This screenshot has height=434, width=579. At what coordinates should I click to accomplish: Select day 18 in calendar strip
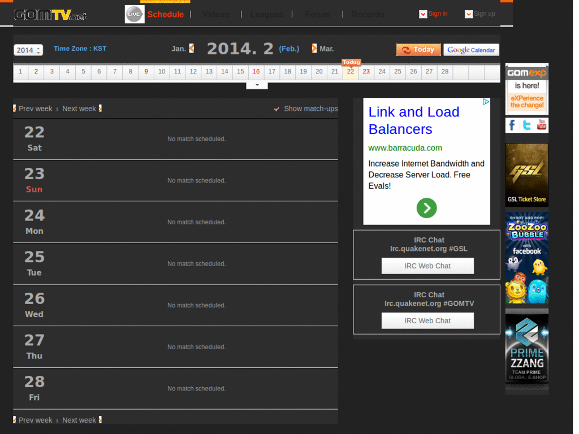(x=288, y=72)
